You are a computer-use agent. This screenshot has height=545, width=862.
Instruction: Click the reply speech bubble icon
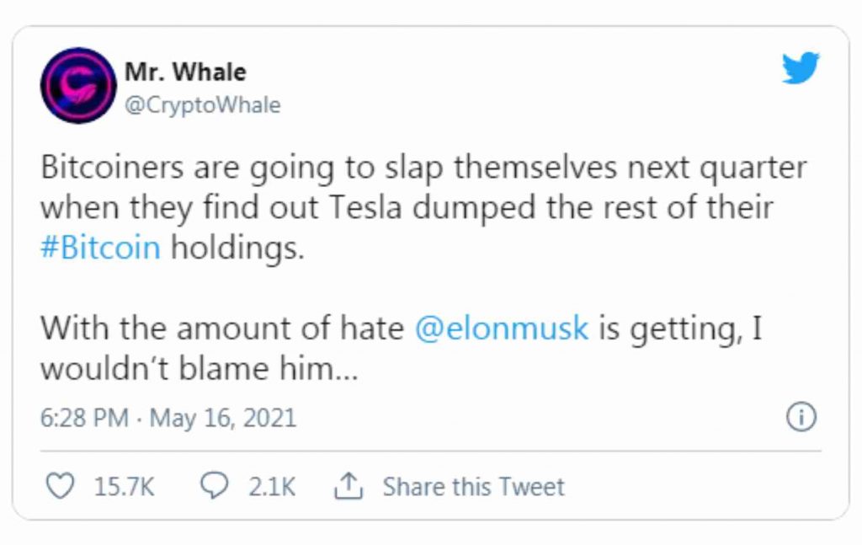[215, 486]
